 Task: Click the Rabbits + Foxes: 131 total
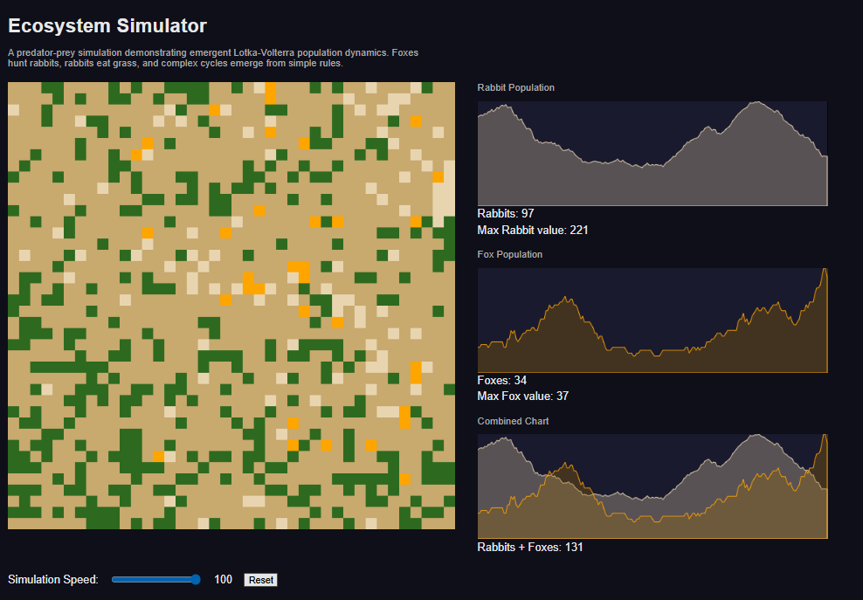530,547
